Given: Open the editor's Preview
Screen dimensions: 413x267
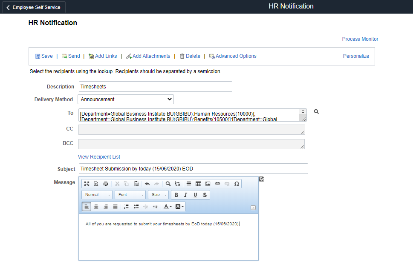Looking at the screenshot, I should click(x=96, y=184).
